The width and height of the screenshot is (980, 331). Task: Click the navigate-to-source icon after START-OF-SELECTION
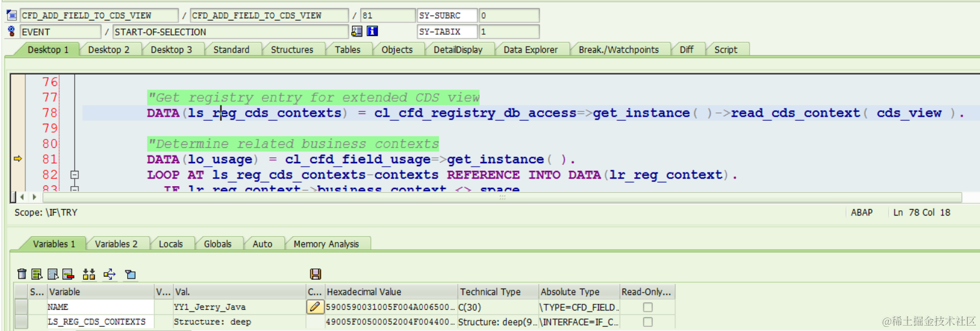coord(357,31)
